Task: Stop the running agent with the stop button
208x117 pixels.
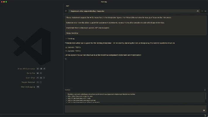Action: (x=204, y=110)
